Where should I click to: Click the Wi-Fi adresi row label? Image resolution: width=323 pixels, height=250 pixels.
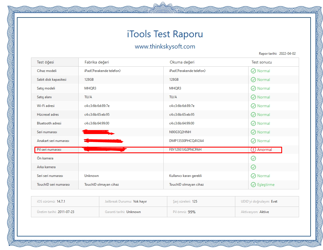(x=45, y=106)
